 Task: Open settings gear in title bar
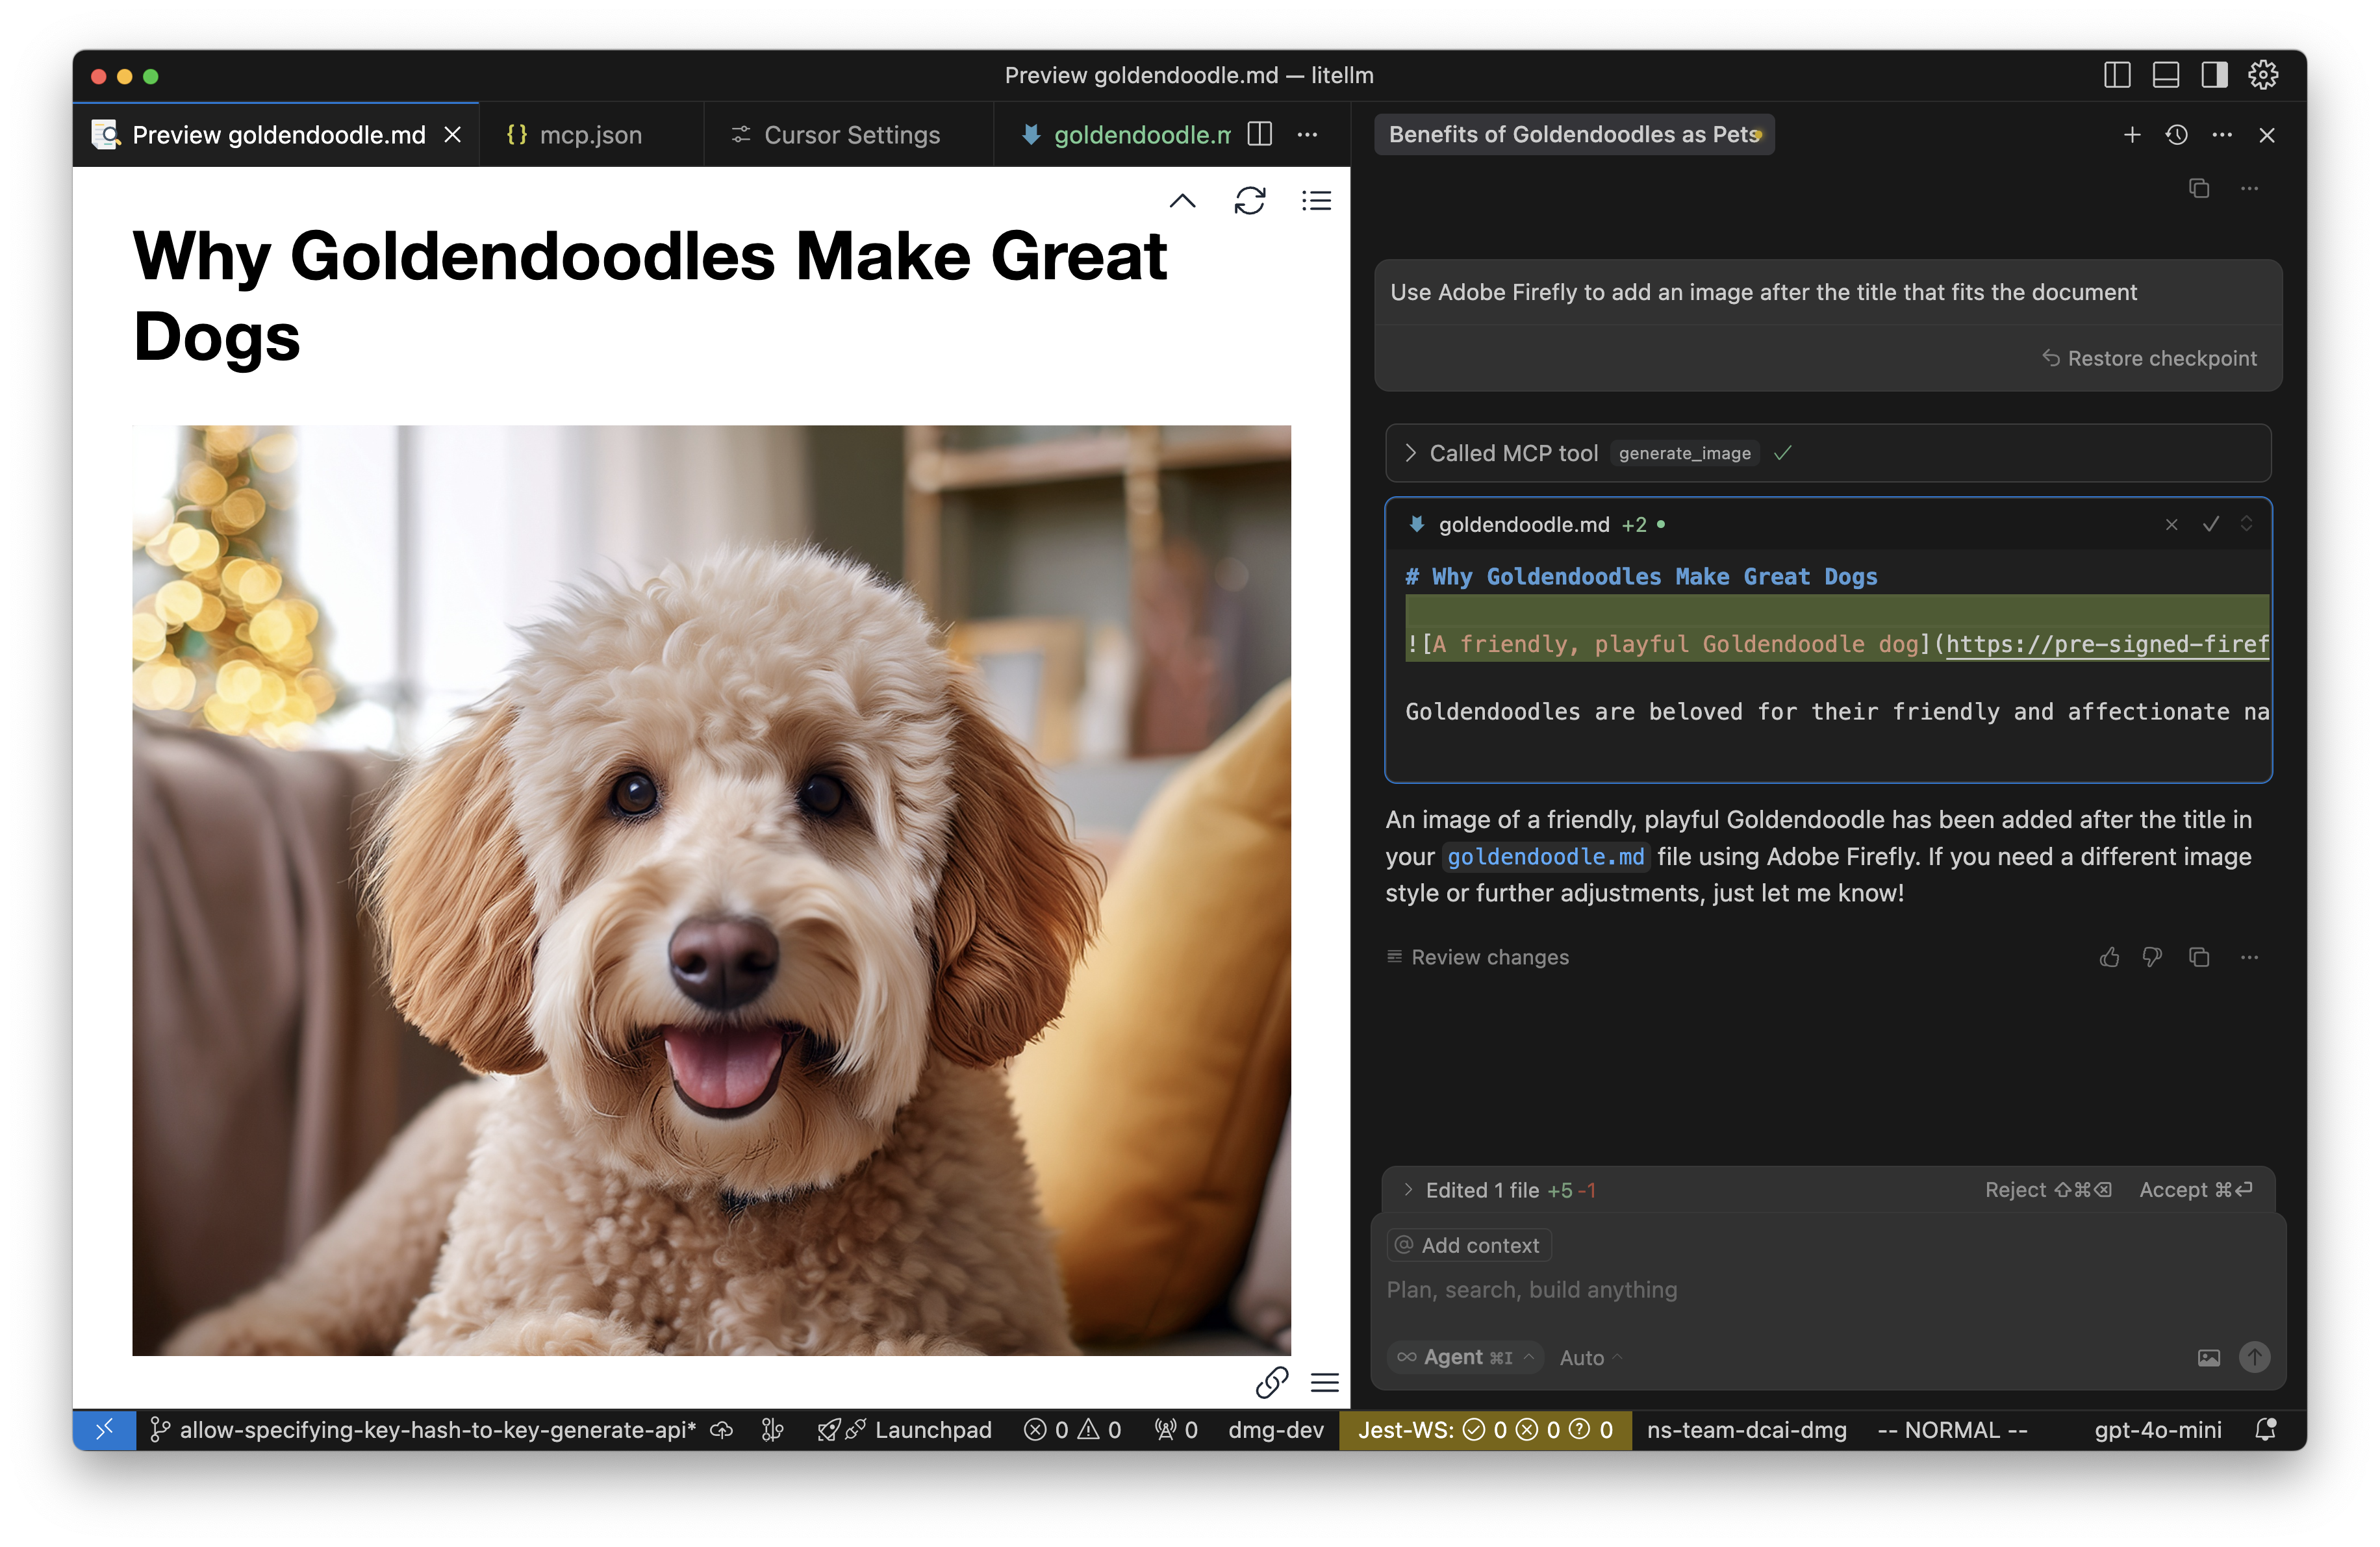coord(2263,75)
